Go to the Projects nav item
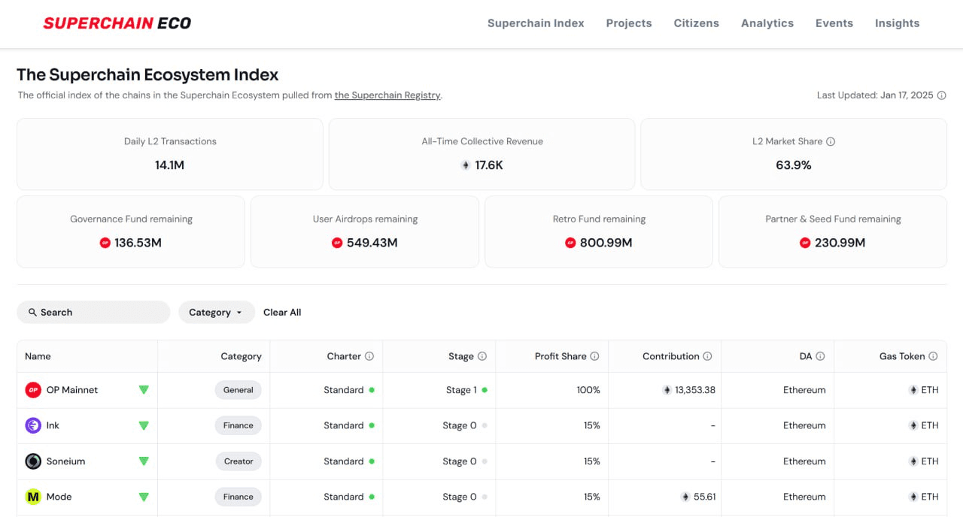The width and height of the screenshot is (963, 517). [x=629, y=23]
